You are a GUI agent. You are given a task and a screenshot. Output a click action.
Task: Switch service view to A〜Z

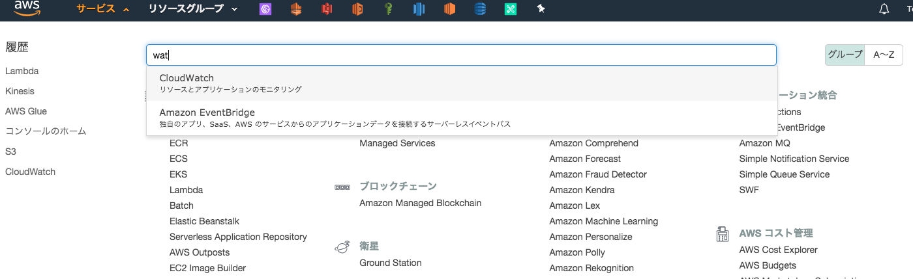[884, 55]
